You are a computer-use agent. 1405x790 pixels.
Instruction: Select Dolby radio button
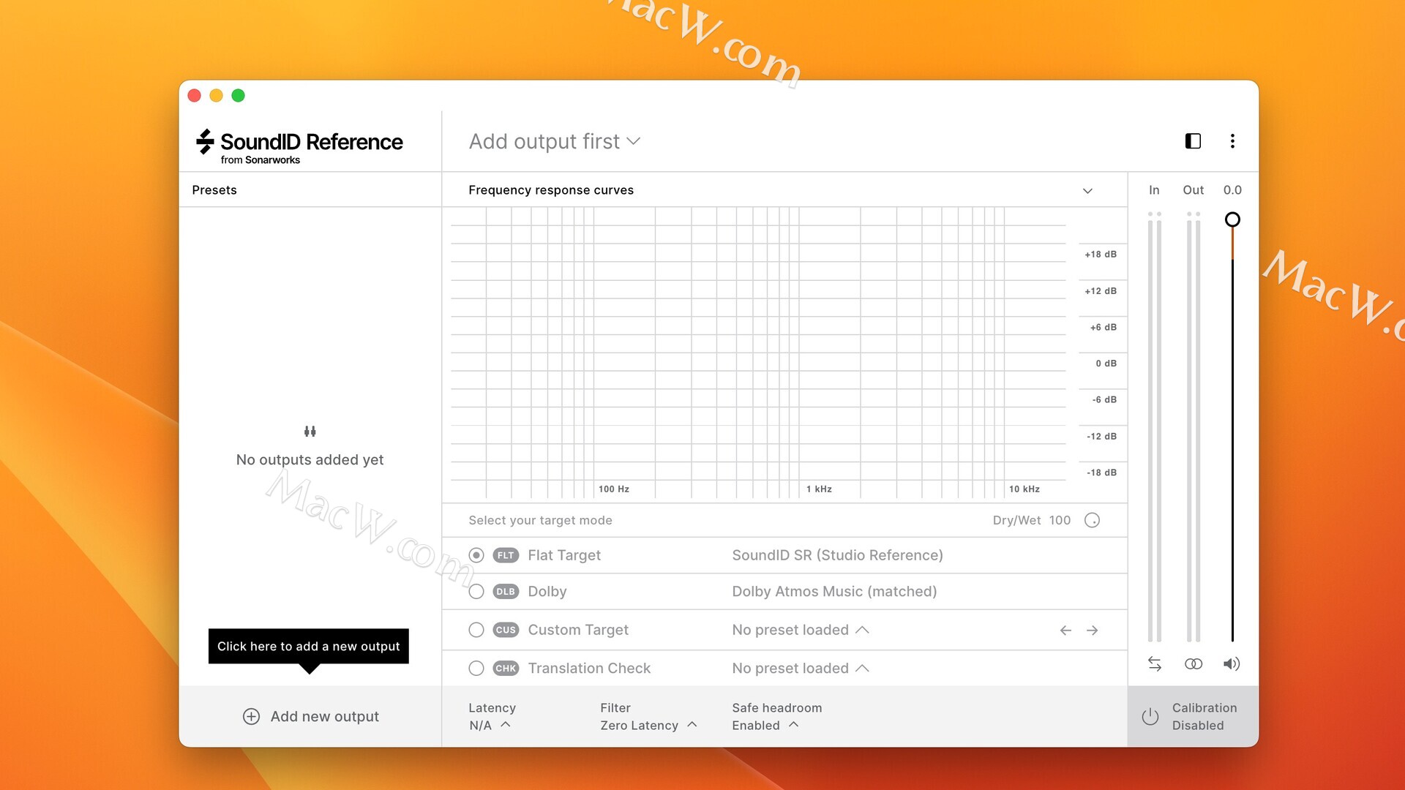[476, 592]
